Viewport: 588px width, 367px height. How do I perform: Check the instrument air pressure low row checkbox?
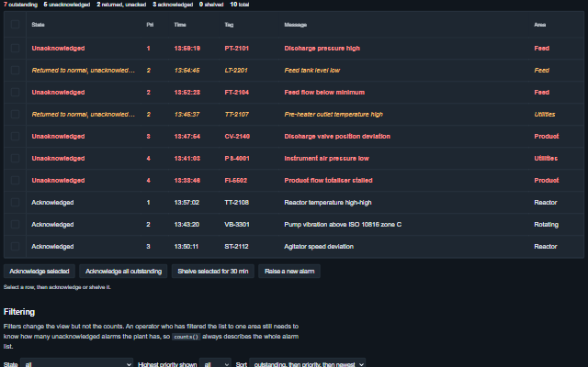(15, 159)
